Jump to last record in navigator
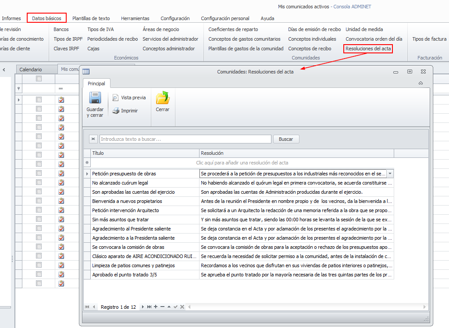This screenshot has height=328, width=449. 150,307
